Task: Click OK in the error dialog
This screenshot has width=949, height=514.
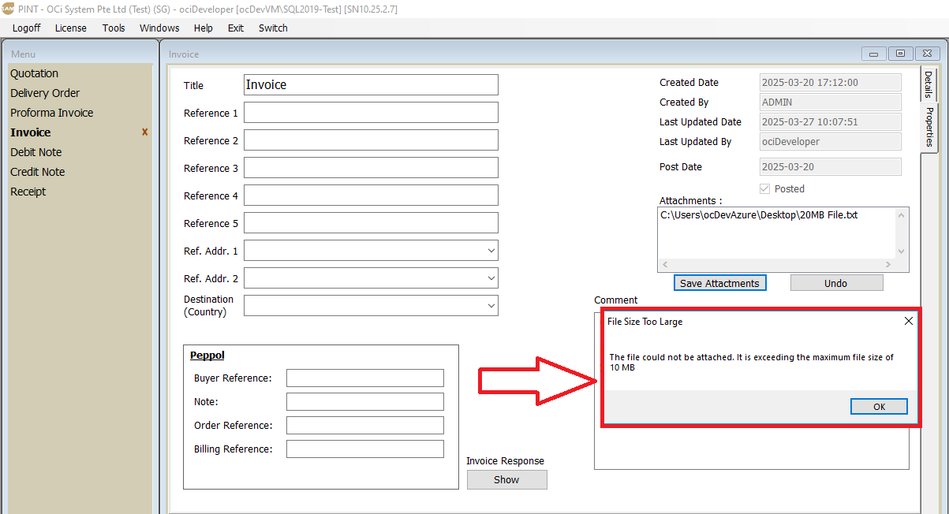Action: click(879, 407)
